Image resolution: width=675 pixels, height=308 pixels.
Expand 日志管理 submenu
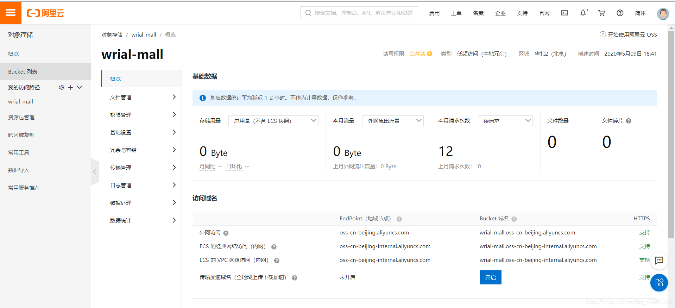[174, 185]
